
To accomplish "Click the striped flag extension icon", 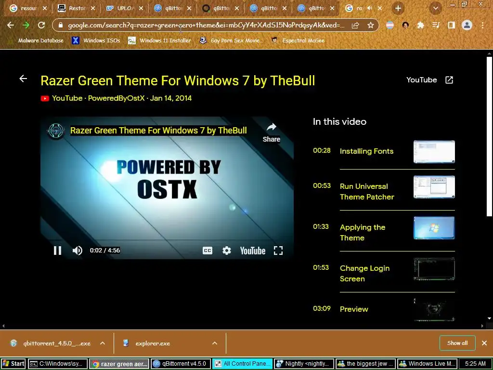I will point(390,25).
